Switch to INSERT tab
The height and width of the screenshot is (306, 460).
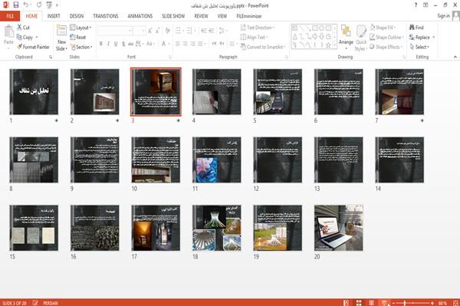[54, 16]
